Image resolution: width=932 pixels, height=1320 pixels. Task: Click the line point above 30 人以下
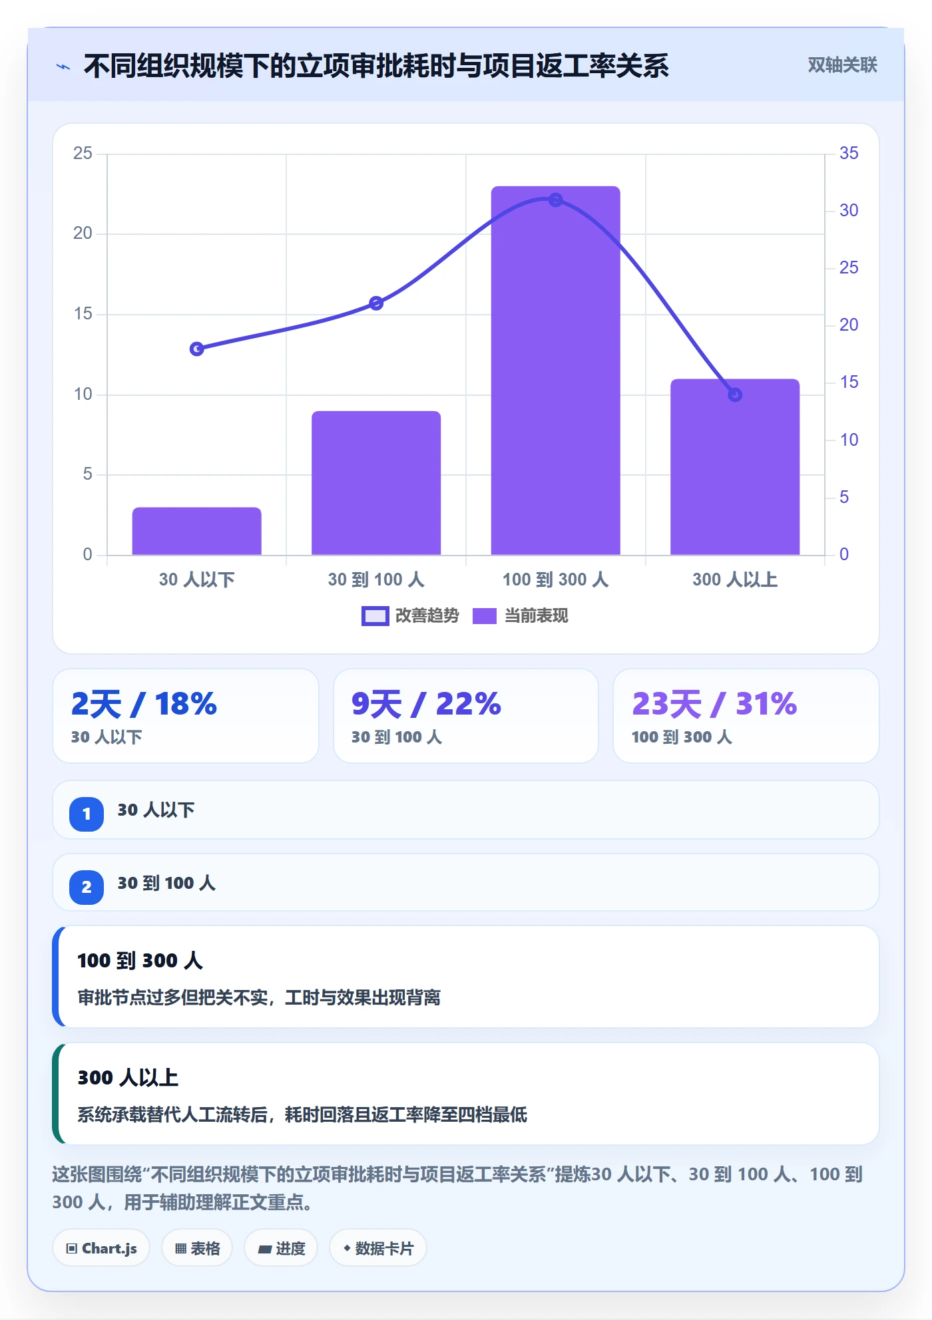point(196,349)
